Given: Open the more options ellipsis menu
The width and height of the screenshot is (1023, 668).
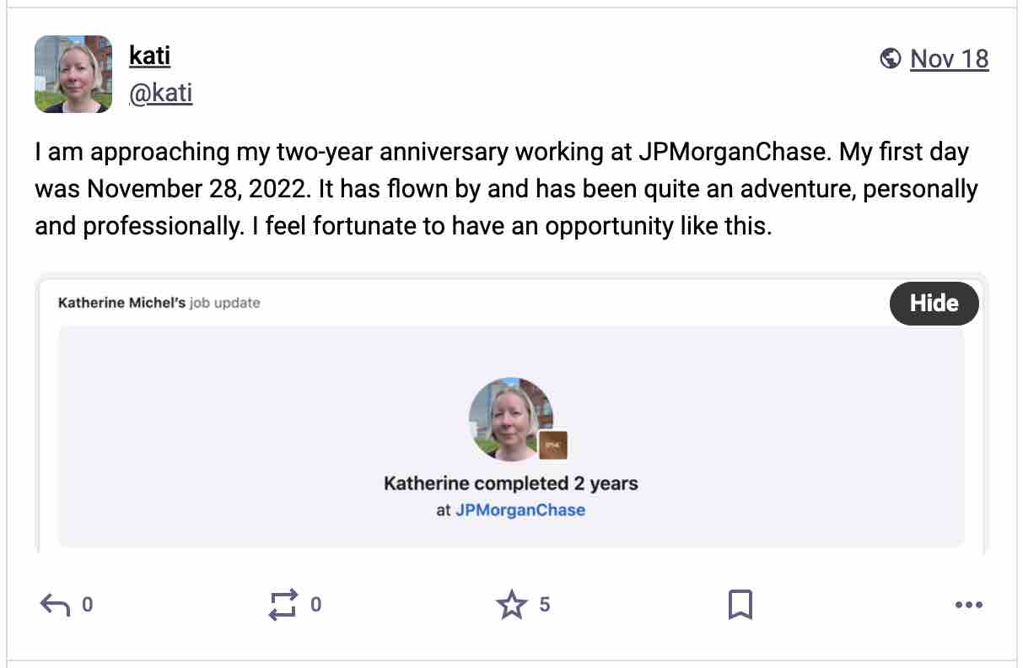Looking at the screenshot, I should [x=968, y=605].
